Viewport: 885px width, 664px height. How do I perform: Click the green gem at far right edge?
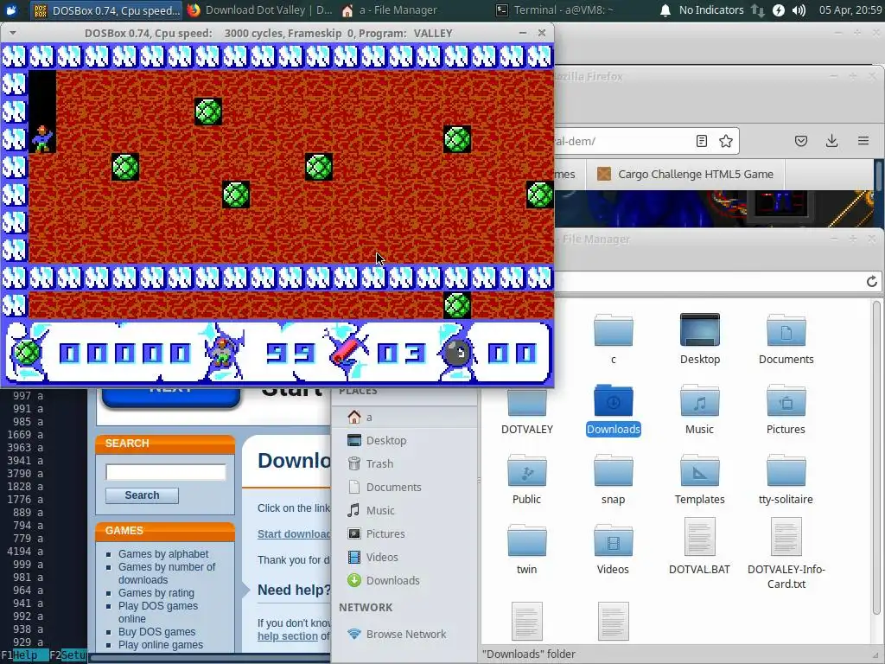pos(539,195)
